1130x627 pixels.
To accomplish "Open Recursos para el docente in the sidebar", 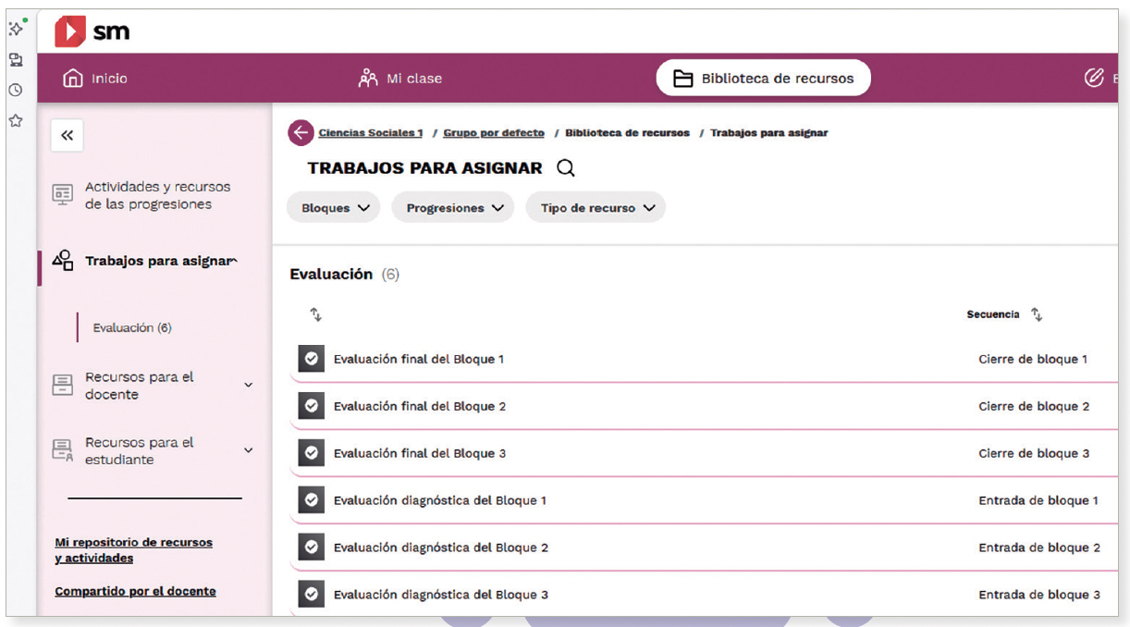I will 140,386.
